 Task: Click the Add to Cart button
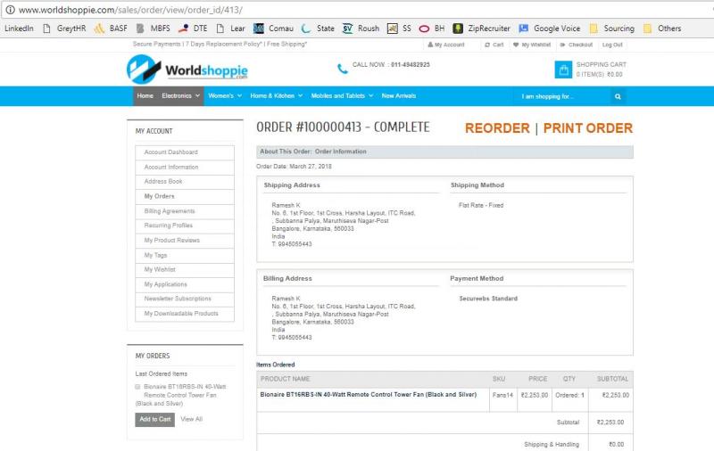[154, 420]
